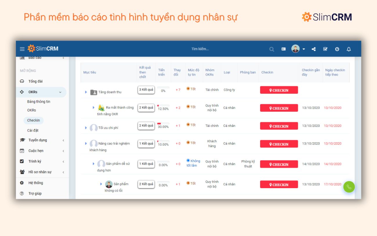Click CHECKIN for Ra mắt thành công tính năng OKR
Image resolution: width=377 pixels, height=236 pixels.
click(279, 108)
